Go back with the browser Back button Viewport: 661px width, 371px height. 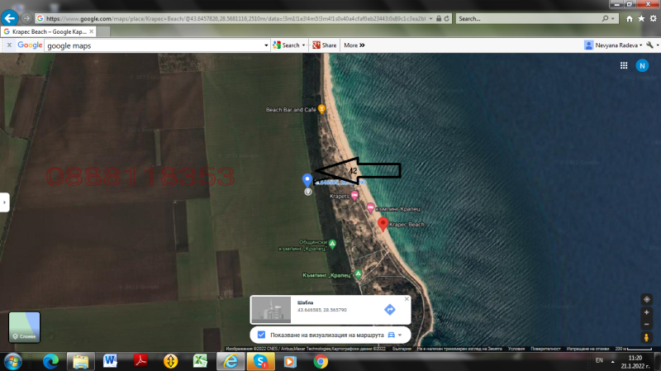pos(11,17)
